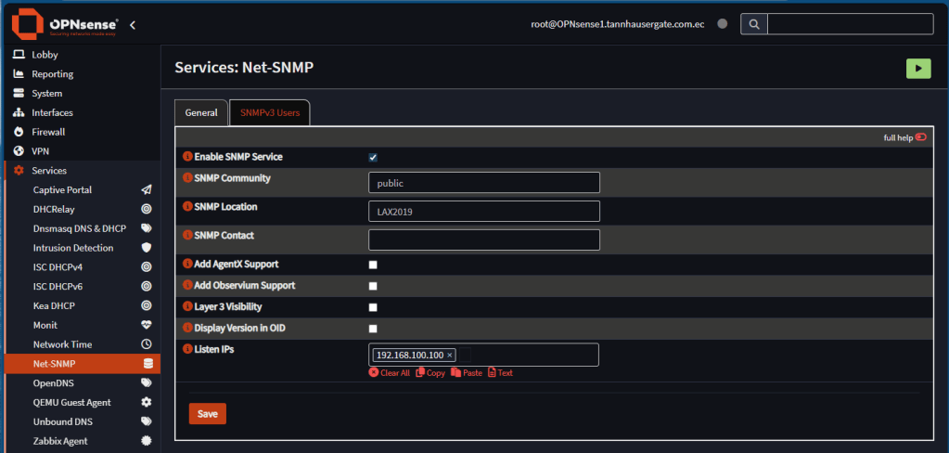Collapse the Services menu section

(x=48, y=171)
